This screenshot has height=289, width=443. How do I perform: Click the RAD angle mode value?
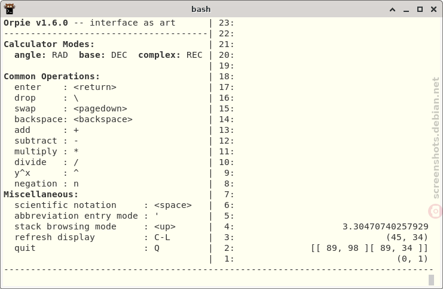click(60, 55)
